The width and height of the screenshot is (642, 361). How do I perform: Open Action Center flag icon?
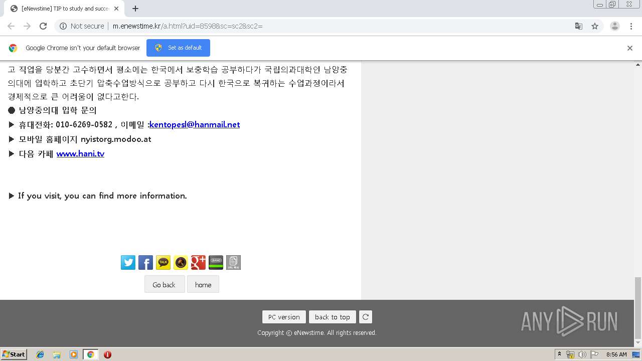pyautogui.click(x=594, y=354)
